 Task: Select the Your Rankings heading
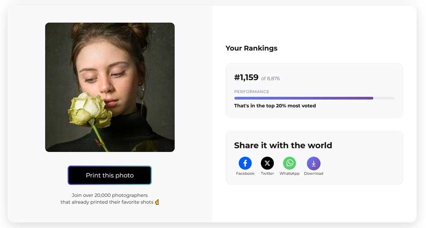[251, 48]
